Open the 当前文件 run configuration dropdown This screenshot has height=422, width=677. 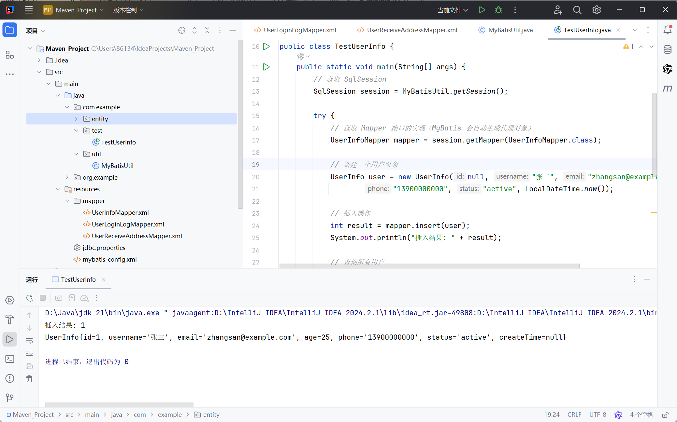pyautogui.click(x=453, y=10)
